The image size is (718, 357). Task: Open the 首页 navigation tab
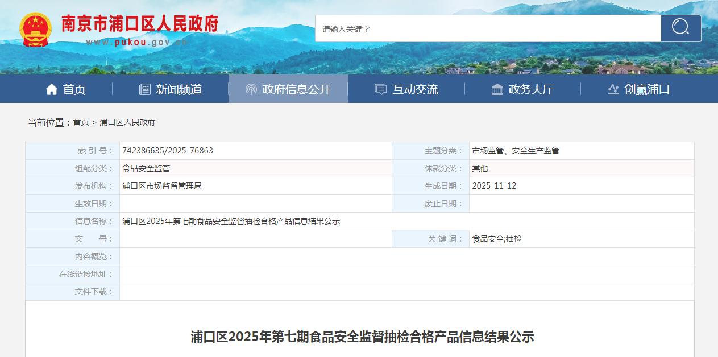(x=66, y=89)
